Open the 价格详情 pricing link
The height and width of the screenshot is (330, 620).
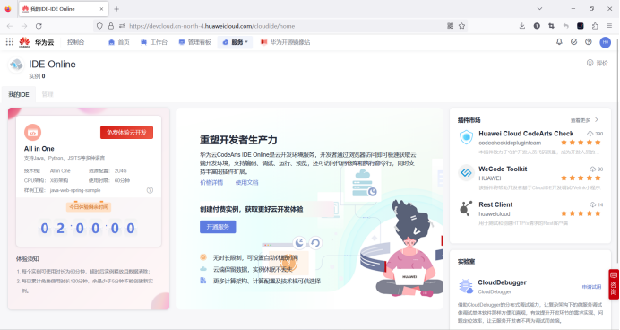pyautogui.click(x=211, y=182)
